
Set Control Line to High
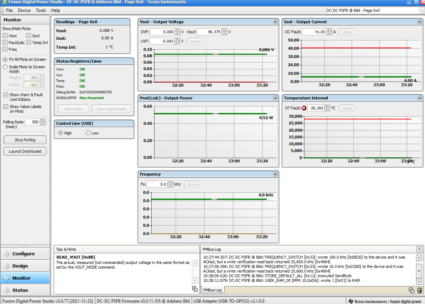pyautogui.click(x=61, y=133)
